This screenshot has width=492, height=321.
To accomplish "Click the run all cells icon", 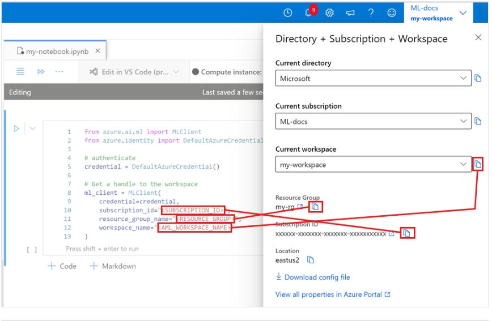I will coord(41,71).
